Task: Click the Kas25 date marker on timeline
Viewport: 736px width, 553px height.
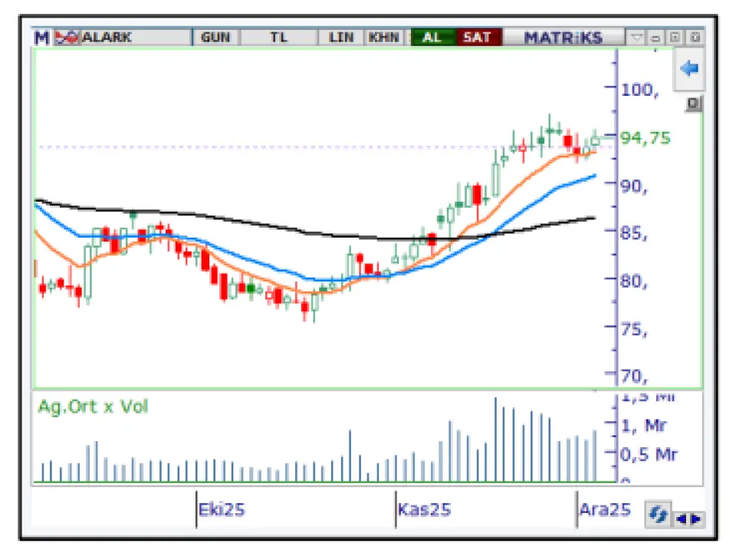Action: [425, 509]
